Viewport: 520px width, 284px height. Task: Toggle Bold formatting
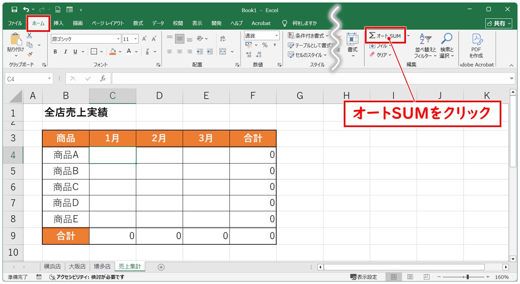point(55,52)
